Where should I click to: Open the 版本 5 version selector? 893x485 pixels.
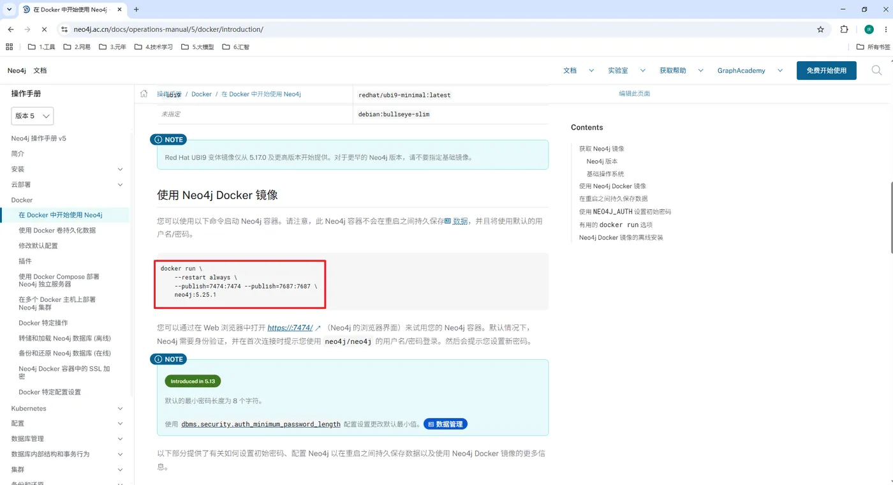tap(32, 116)
